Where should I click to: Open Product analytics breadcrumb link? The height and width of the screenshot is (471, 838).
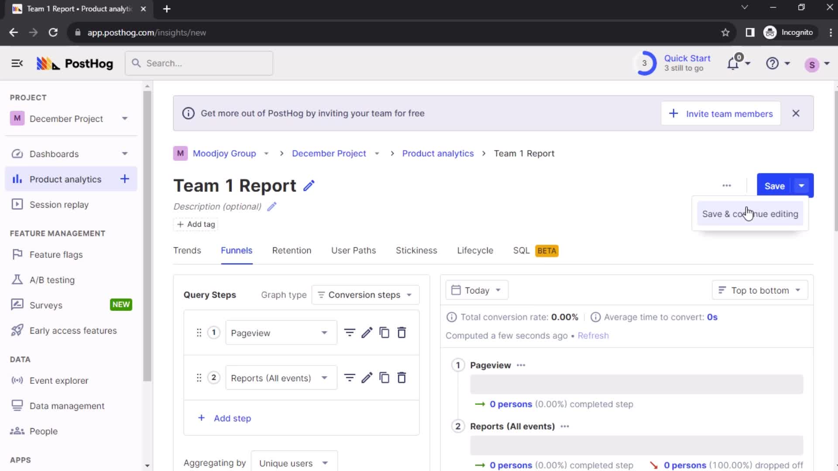point(438,154)
